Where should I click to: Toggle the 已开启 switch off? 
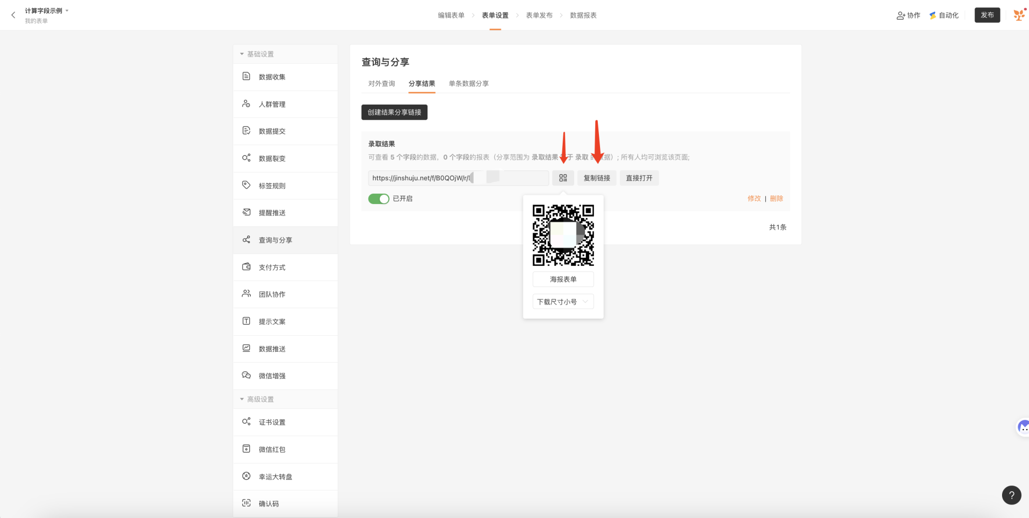(379, 198)
